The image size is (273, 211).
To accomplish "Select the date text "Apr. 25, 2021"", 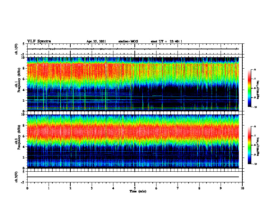I will 96,41.
